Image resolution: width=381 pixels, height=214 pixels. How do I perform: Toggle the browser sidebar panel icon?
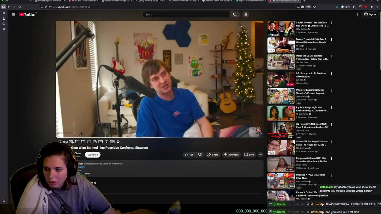point(4,7)
